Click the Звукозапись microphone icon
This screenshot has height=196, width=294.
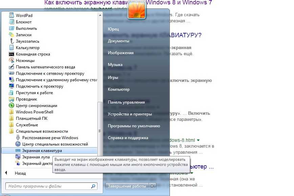[12, 41]
